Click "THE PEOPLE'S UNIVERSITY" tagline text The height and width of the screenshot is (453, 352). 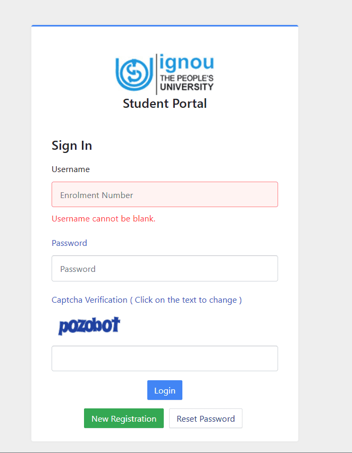pos(187,82)
